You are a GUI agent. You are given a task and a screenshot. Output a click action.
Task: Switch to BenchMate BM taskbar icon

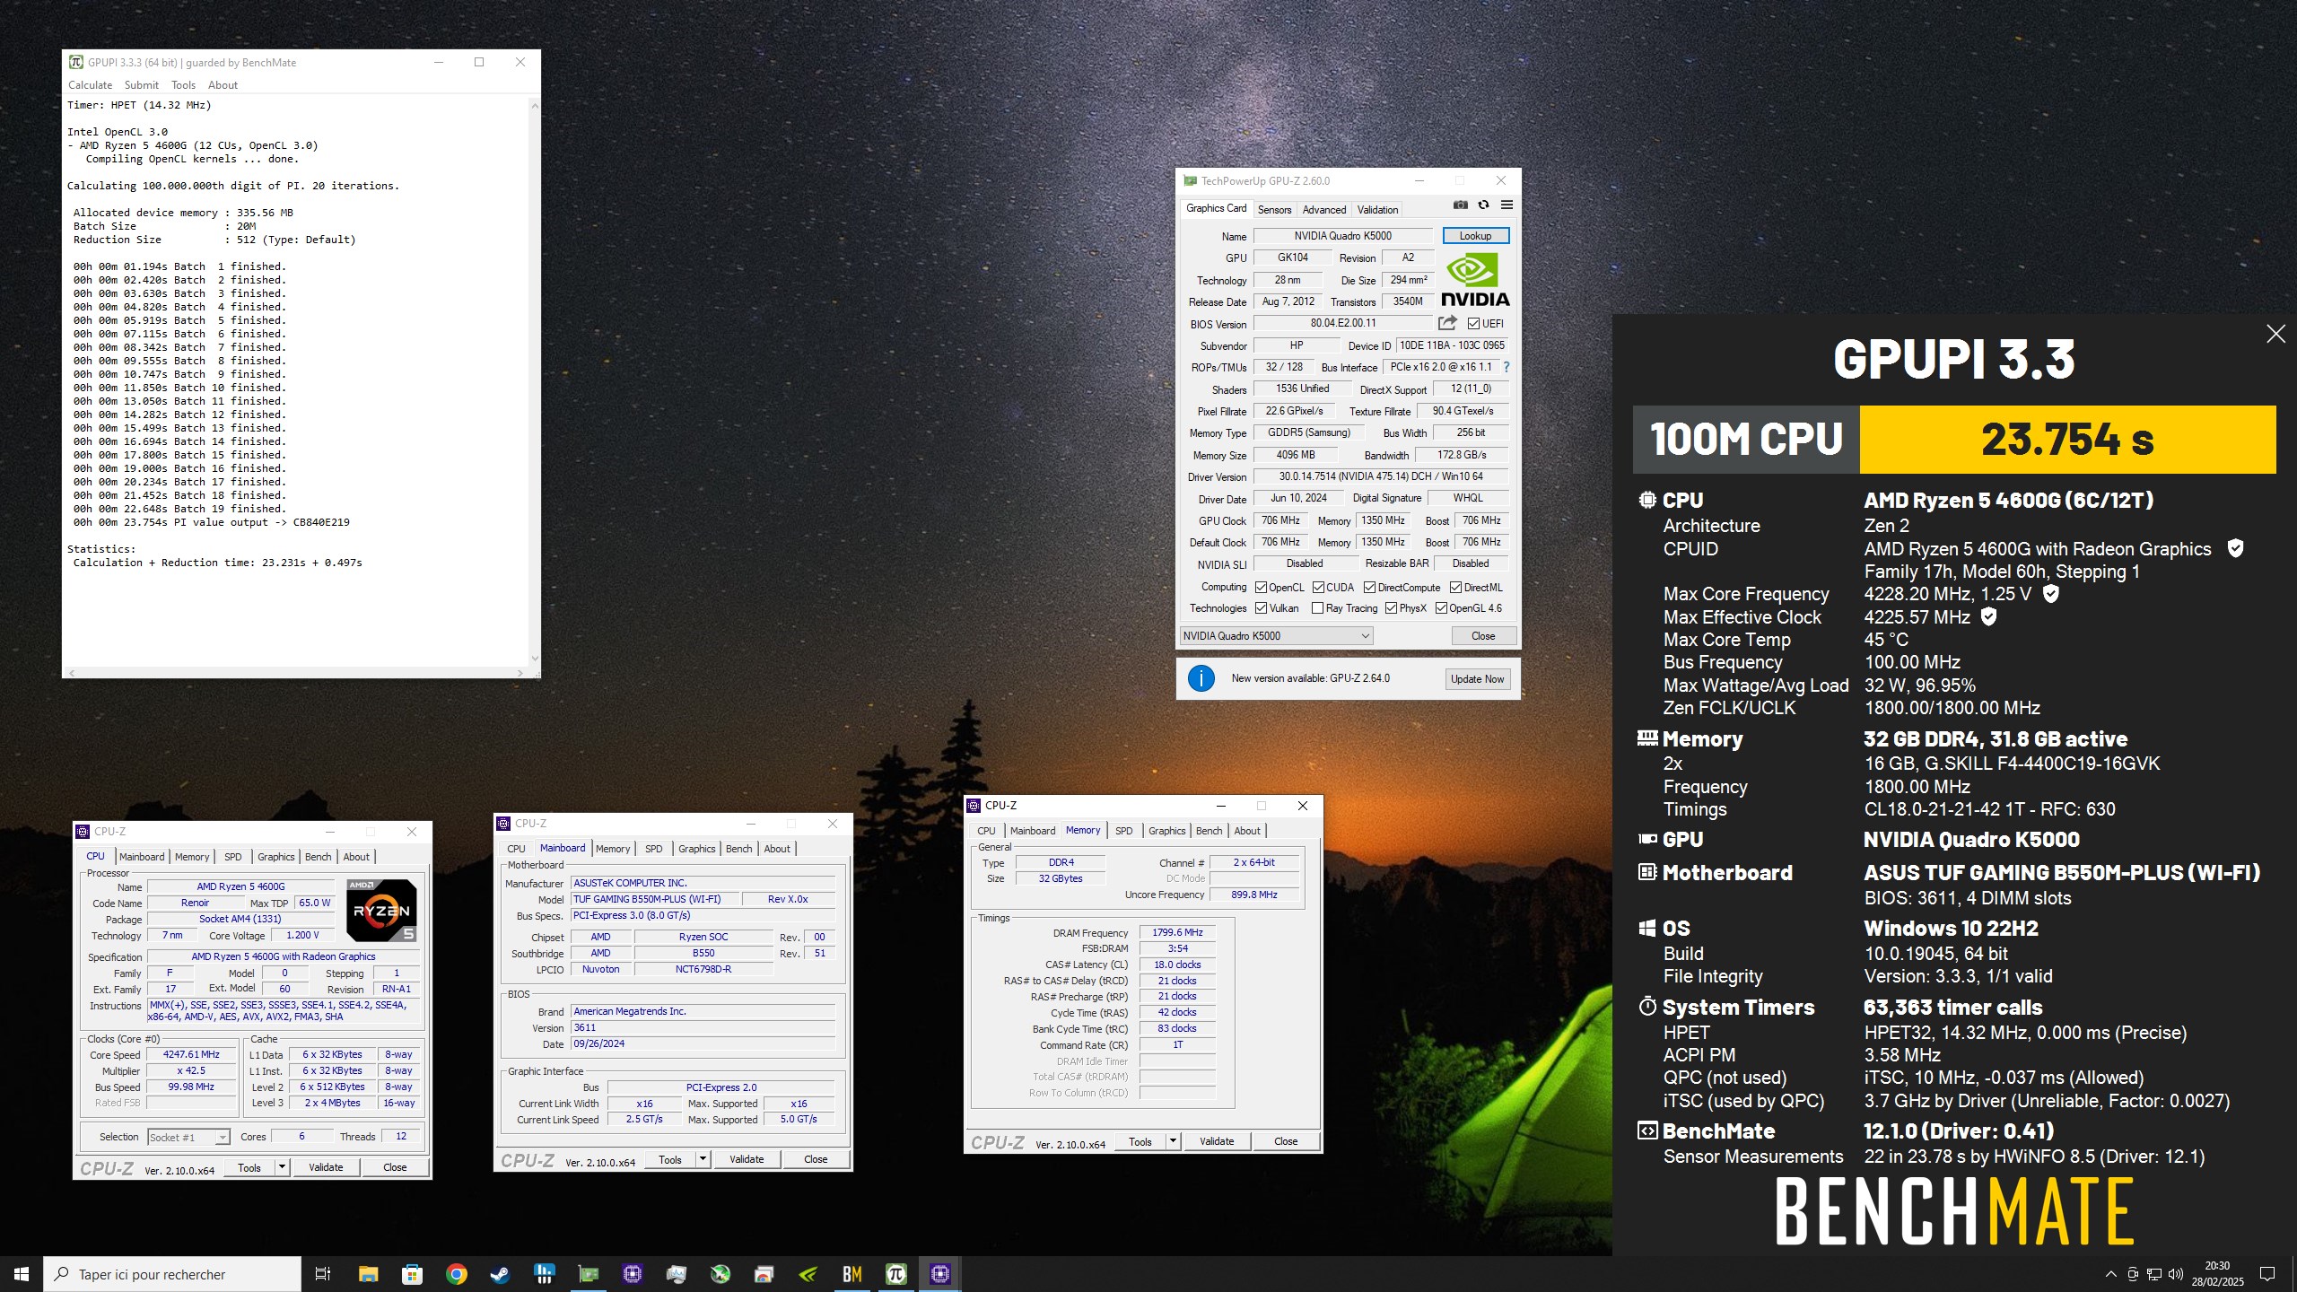pyautogui.click(x=852, y=1274)
